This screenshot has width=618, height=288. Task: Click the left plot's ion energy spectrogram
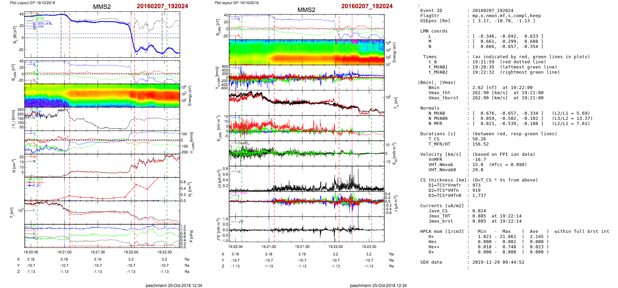tap(102, 96)
